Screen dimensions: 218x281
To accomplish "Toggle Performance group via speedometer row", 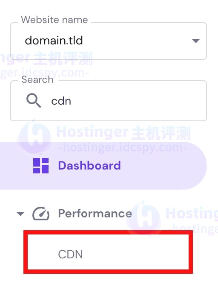I will pyautogui.click(x=74, y=214).
